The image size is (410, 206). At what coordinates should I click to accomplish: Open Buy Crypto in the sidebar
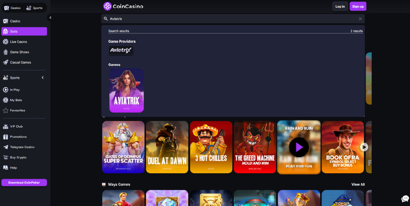[x=24, y=157]
